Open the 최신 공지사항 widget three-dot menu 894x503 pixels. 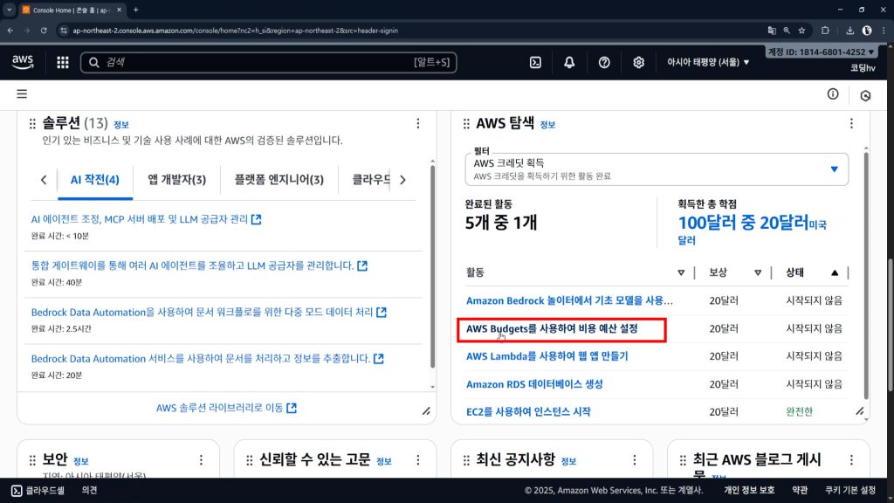coord(635,459)
